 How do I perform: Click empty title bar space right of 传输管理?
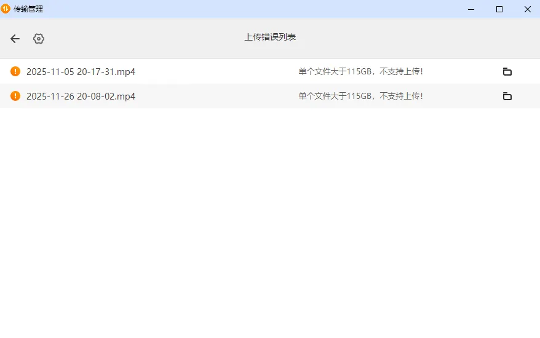point(246,9)
